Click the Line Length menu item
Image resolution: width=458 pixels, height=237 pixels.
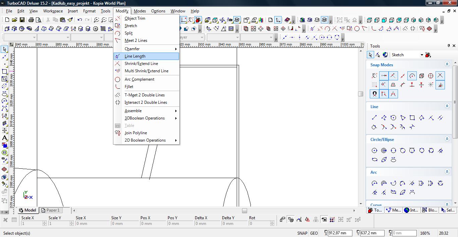tap(135, 56)
